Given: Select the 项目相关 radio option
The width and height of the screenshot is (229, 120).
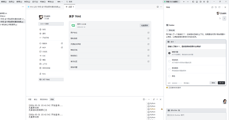Looking at the screenshot, I should click(x=169, y=61).
